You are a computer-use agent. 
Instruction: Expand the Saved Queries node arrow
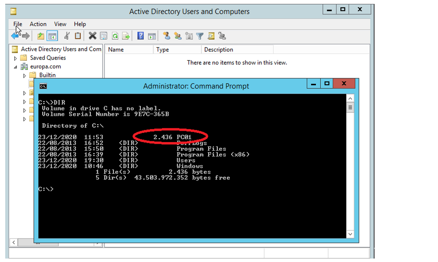(x=15, y=58)
